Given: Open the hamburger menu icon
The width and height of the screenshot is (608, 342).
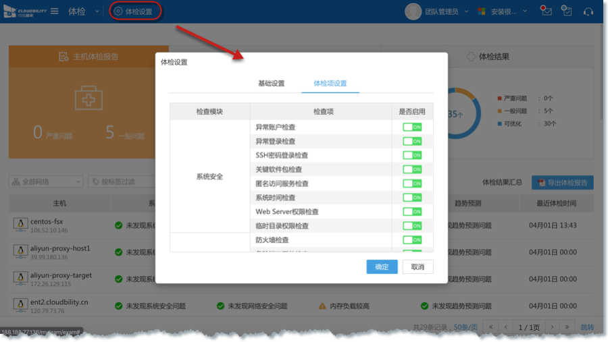Looking at the screenshot, I should (x=54, y=11).
